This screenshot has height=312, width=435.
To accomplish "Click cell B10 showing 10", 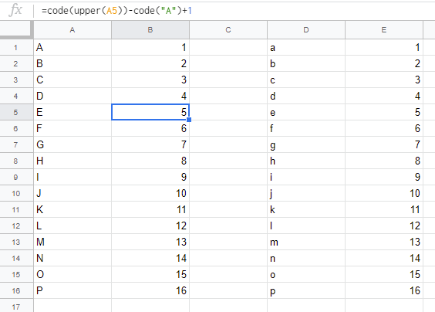I will click(x=150, y=193).
